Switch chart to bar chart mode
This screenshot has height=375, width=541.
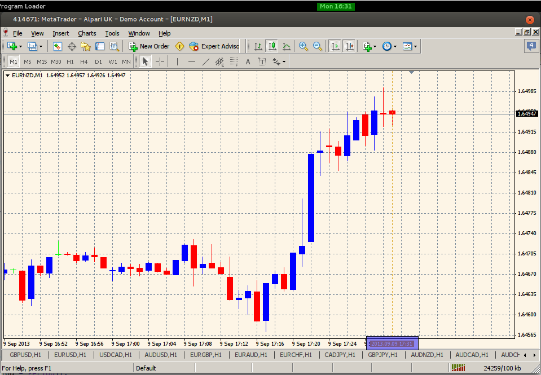[258, 46]
